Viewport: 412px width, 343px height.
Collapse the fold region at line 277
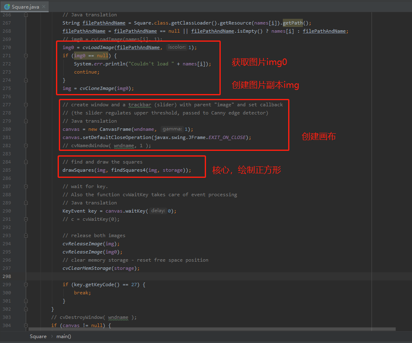(25, 104)
